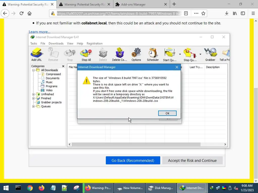Switch to New Volume taskbar window

130,188
